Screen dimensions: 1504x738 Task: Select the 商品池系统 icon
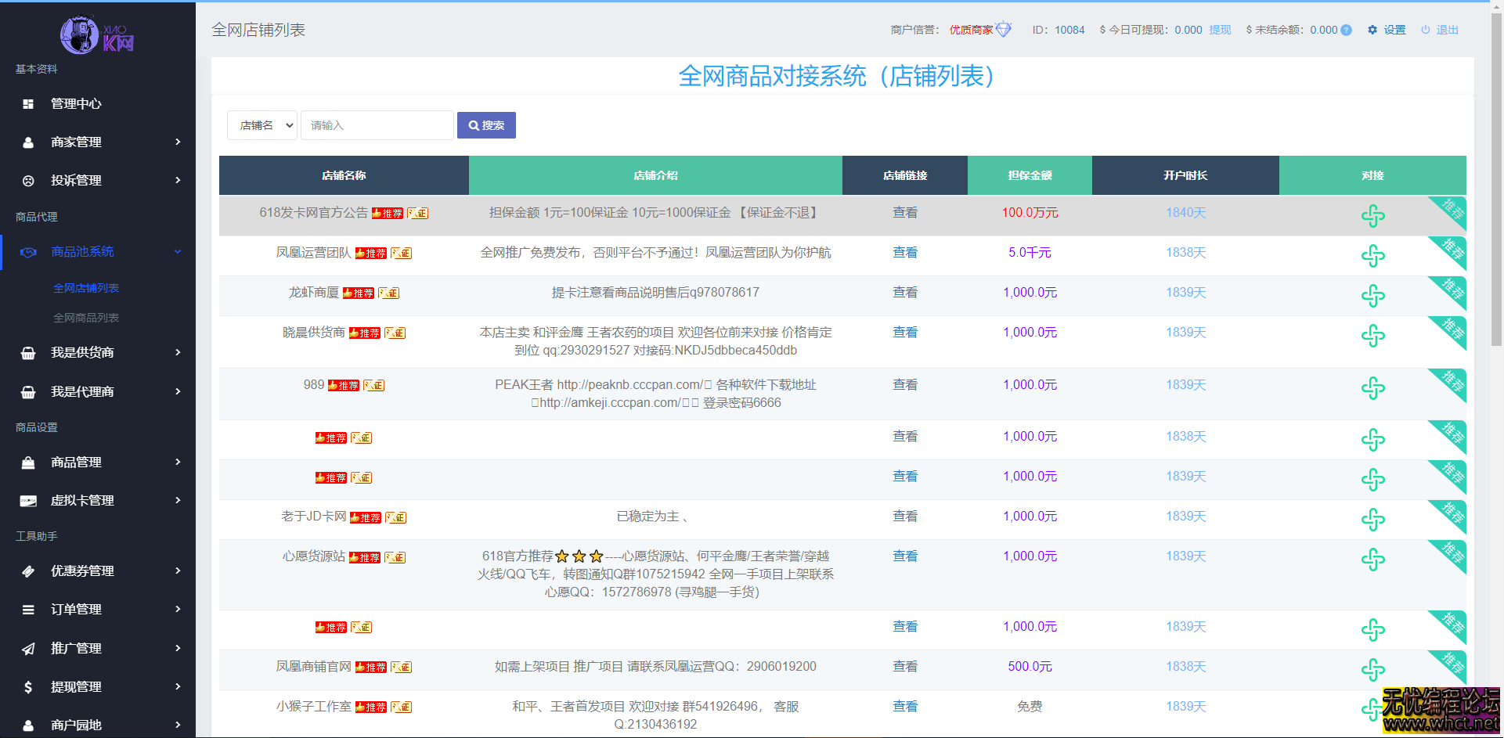coord(28,251)
